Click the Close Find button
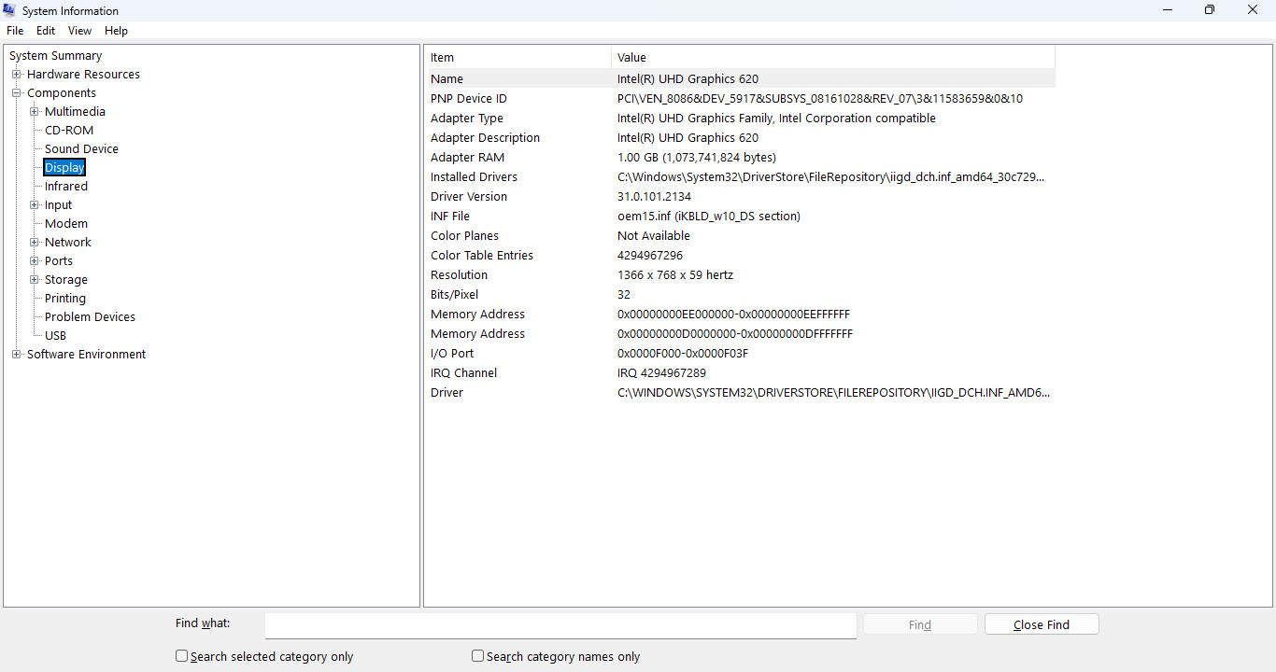Viewport: 1276px width, 672px height. [x=1042, y=624]
